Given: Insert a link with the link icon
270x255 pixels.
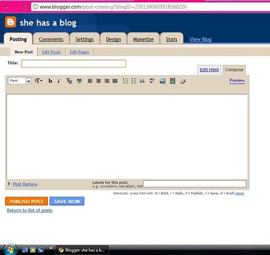Looking at the screenshot, I should pos(79,81).
